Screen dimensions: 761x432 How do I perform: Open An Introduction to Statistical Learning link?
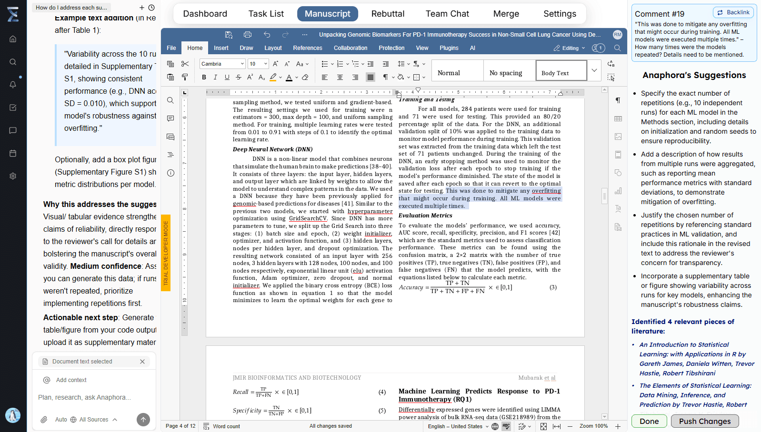tap(697, 359)
